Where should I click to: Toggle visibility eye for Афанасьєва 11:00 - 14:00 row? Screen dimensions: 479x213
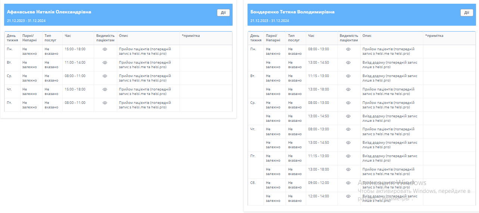click(x=105, y=63)
